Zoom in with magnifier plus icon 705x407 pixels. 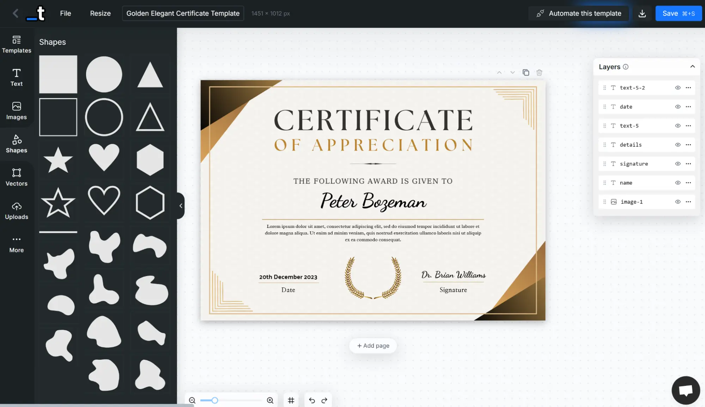click(270, 400)
